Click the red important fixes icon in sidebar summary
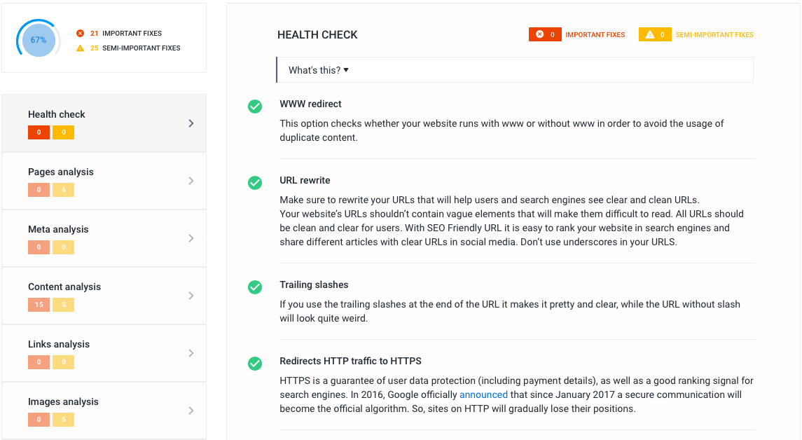802x440 pixels. point(80,34)
